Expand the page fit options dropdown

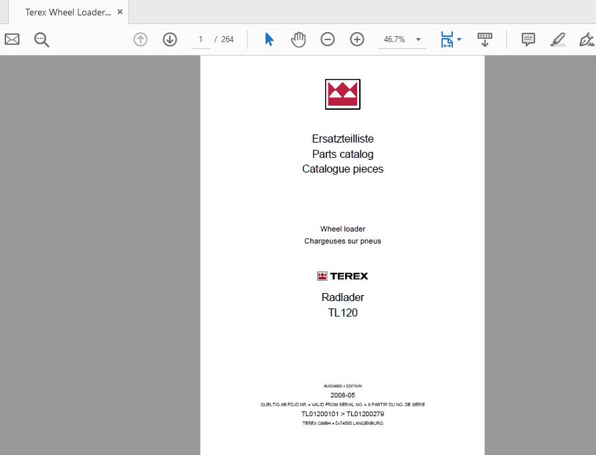pos(459,39)
